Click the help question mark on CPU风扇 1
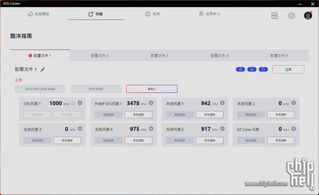The height and width of the screenshot is (195, 319). coord(73,103)
